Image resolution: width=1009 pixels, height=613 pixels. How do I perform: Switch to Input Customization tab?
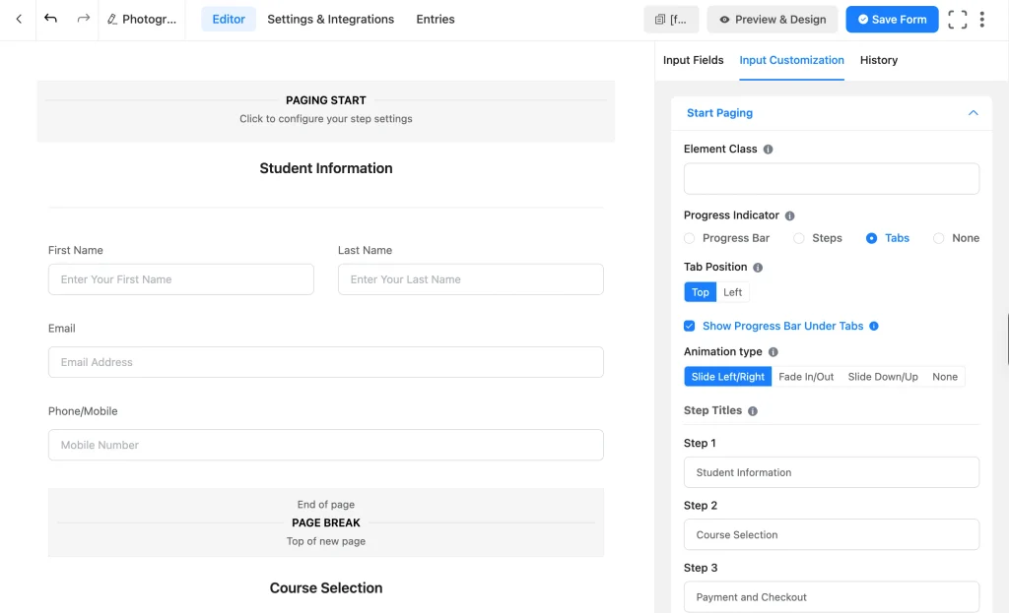pos(791,60)
